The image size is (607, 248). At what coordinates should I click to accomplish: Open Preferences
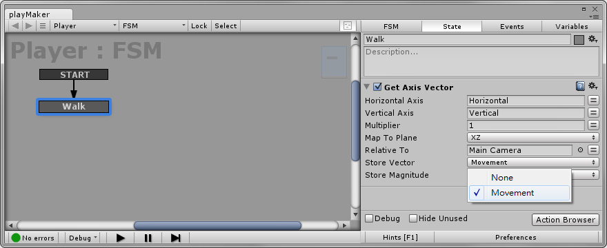point(516,238)
